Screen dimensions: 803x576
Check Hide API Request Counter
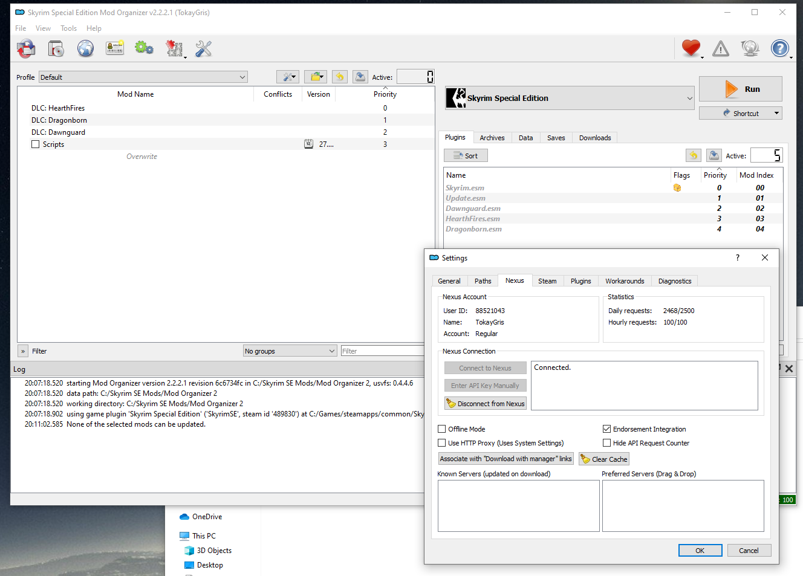click(x=606, y=442)
